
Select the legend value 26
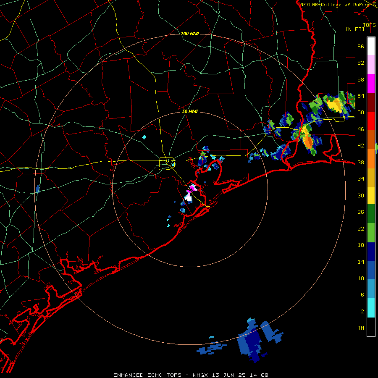click(x=361, y=212)
